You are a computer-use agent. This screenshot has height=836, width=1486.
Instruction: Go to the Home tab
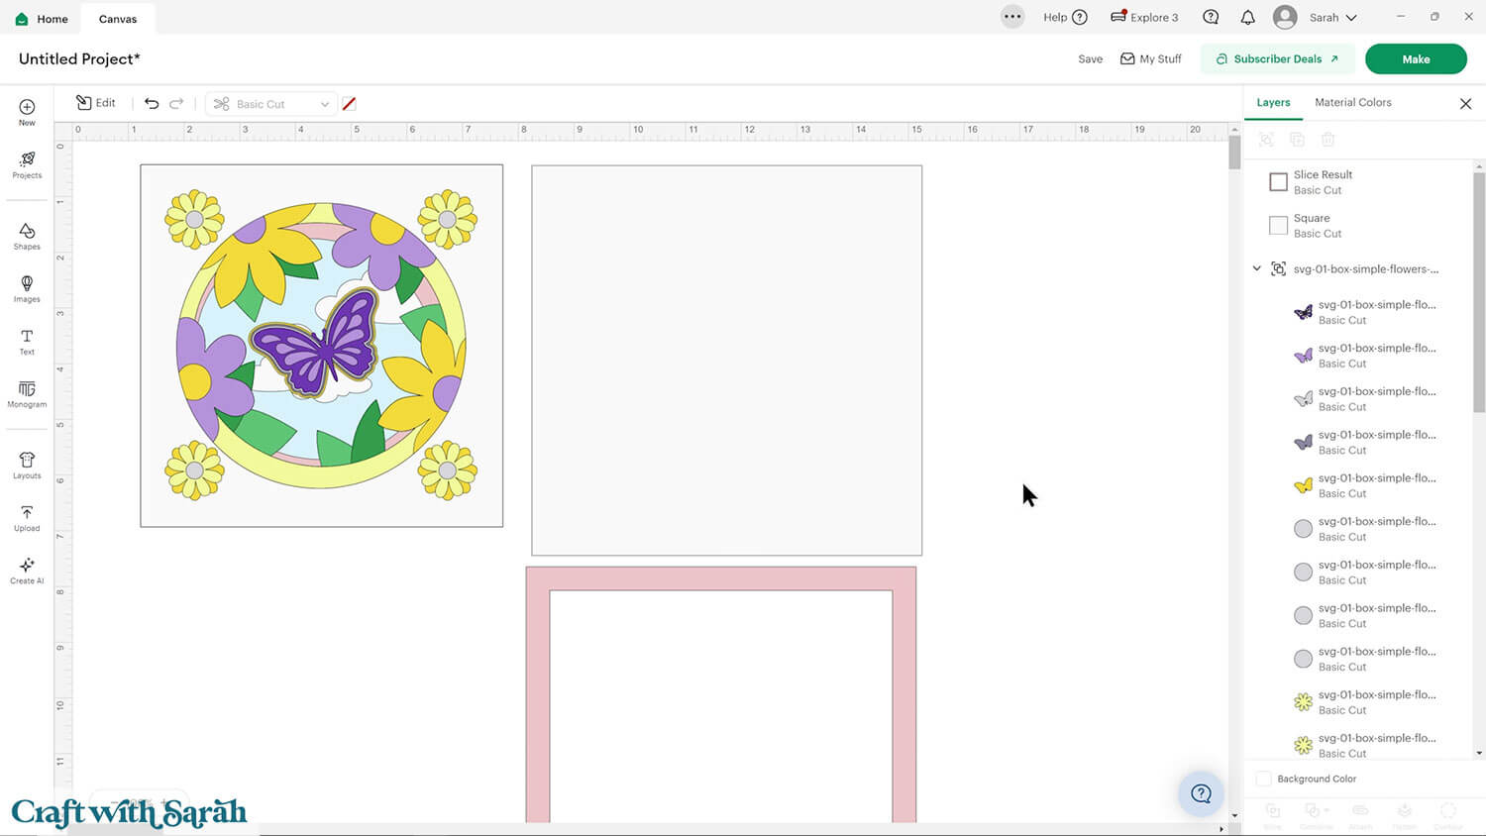pos(43,18)
